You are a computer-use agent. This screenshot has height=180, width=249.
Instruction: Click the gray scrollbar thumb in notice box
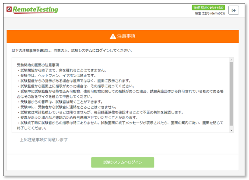point(231,94)
